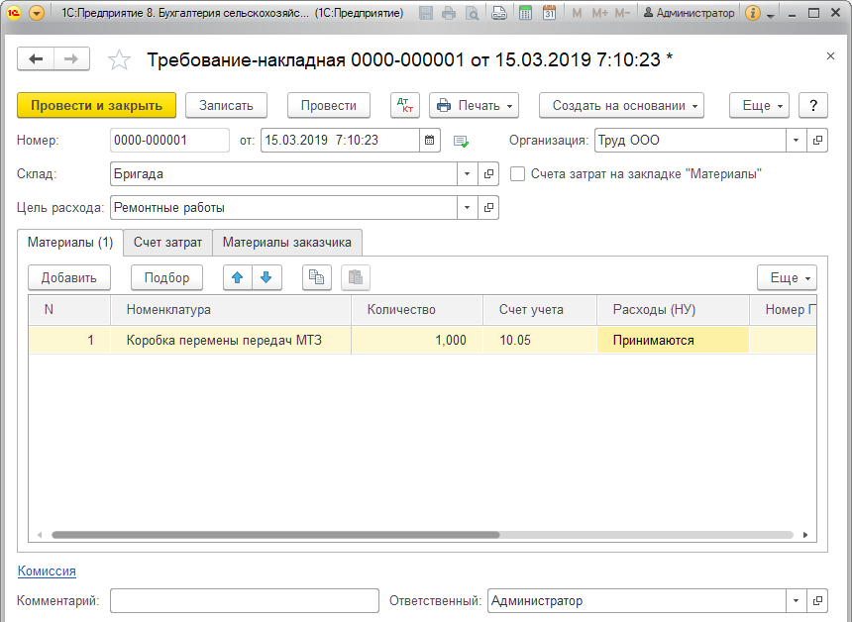Screen dimensions: 852x622
Task: Open the calendar icon in the title bar
Action: click(x=550, y=13)
